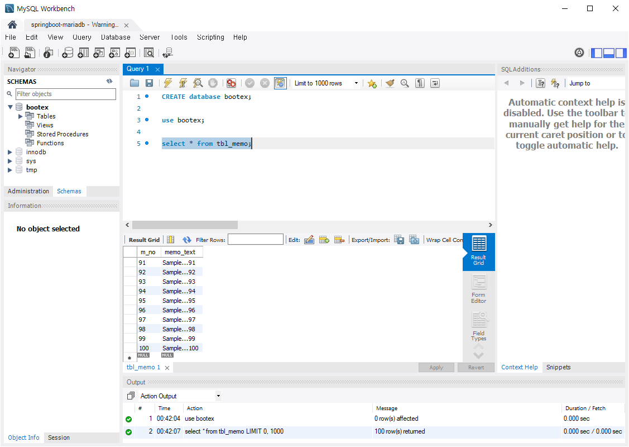Toggle the bottom output panel
629x447 pixels.
(609, 53)
